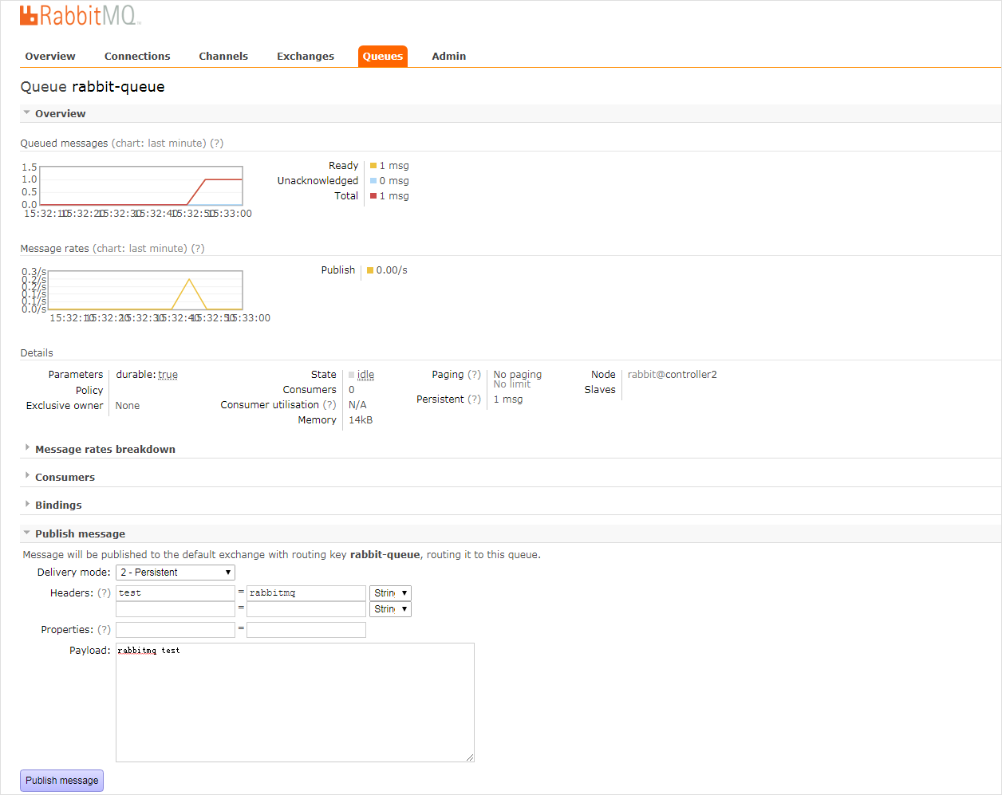The width and height of the screenshot is (1002, 795).
Task: Open the Delivery mode dropdown
Action: point(176,573)
